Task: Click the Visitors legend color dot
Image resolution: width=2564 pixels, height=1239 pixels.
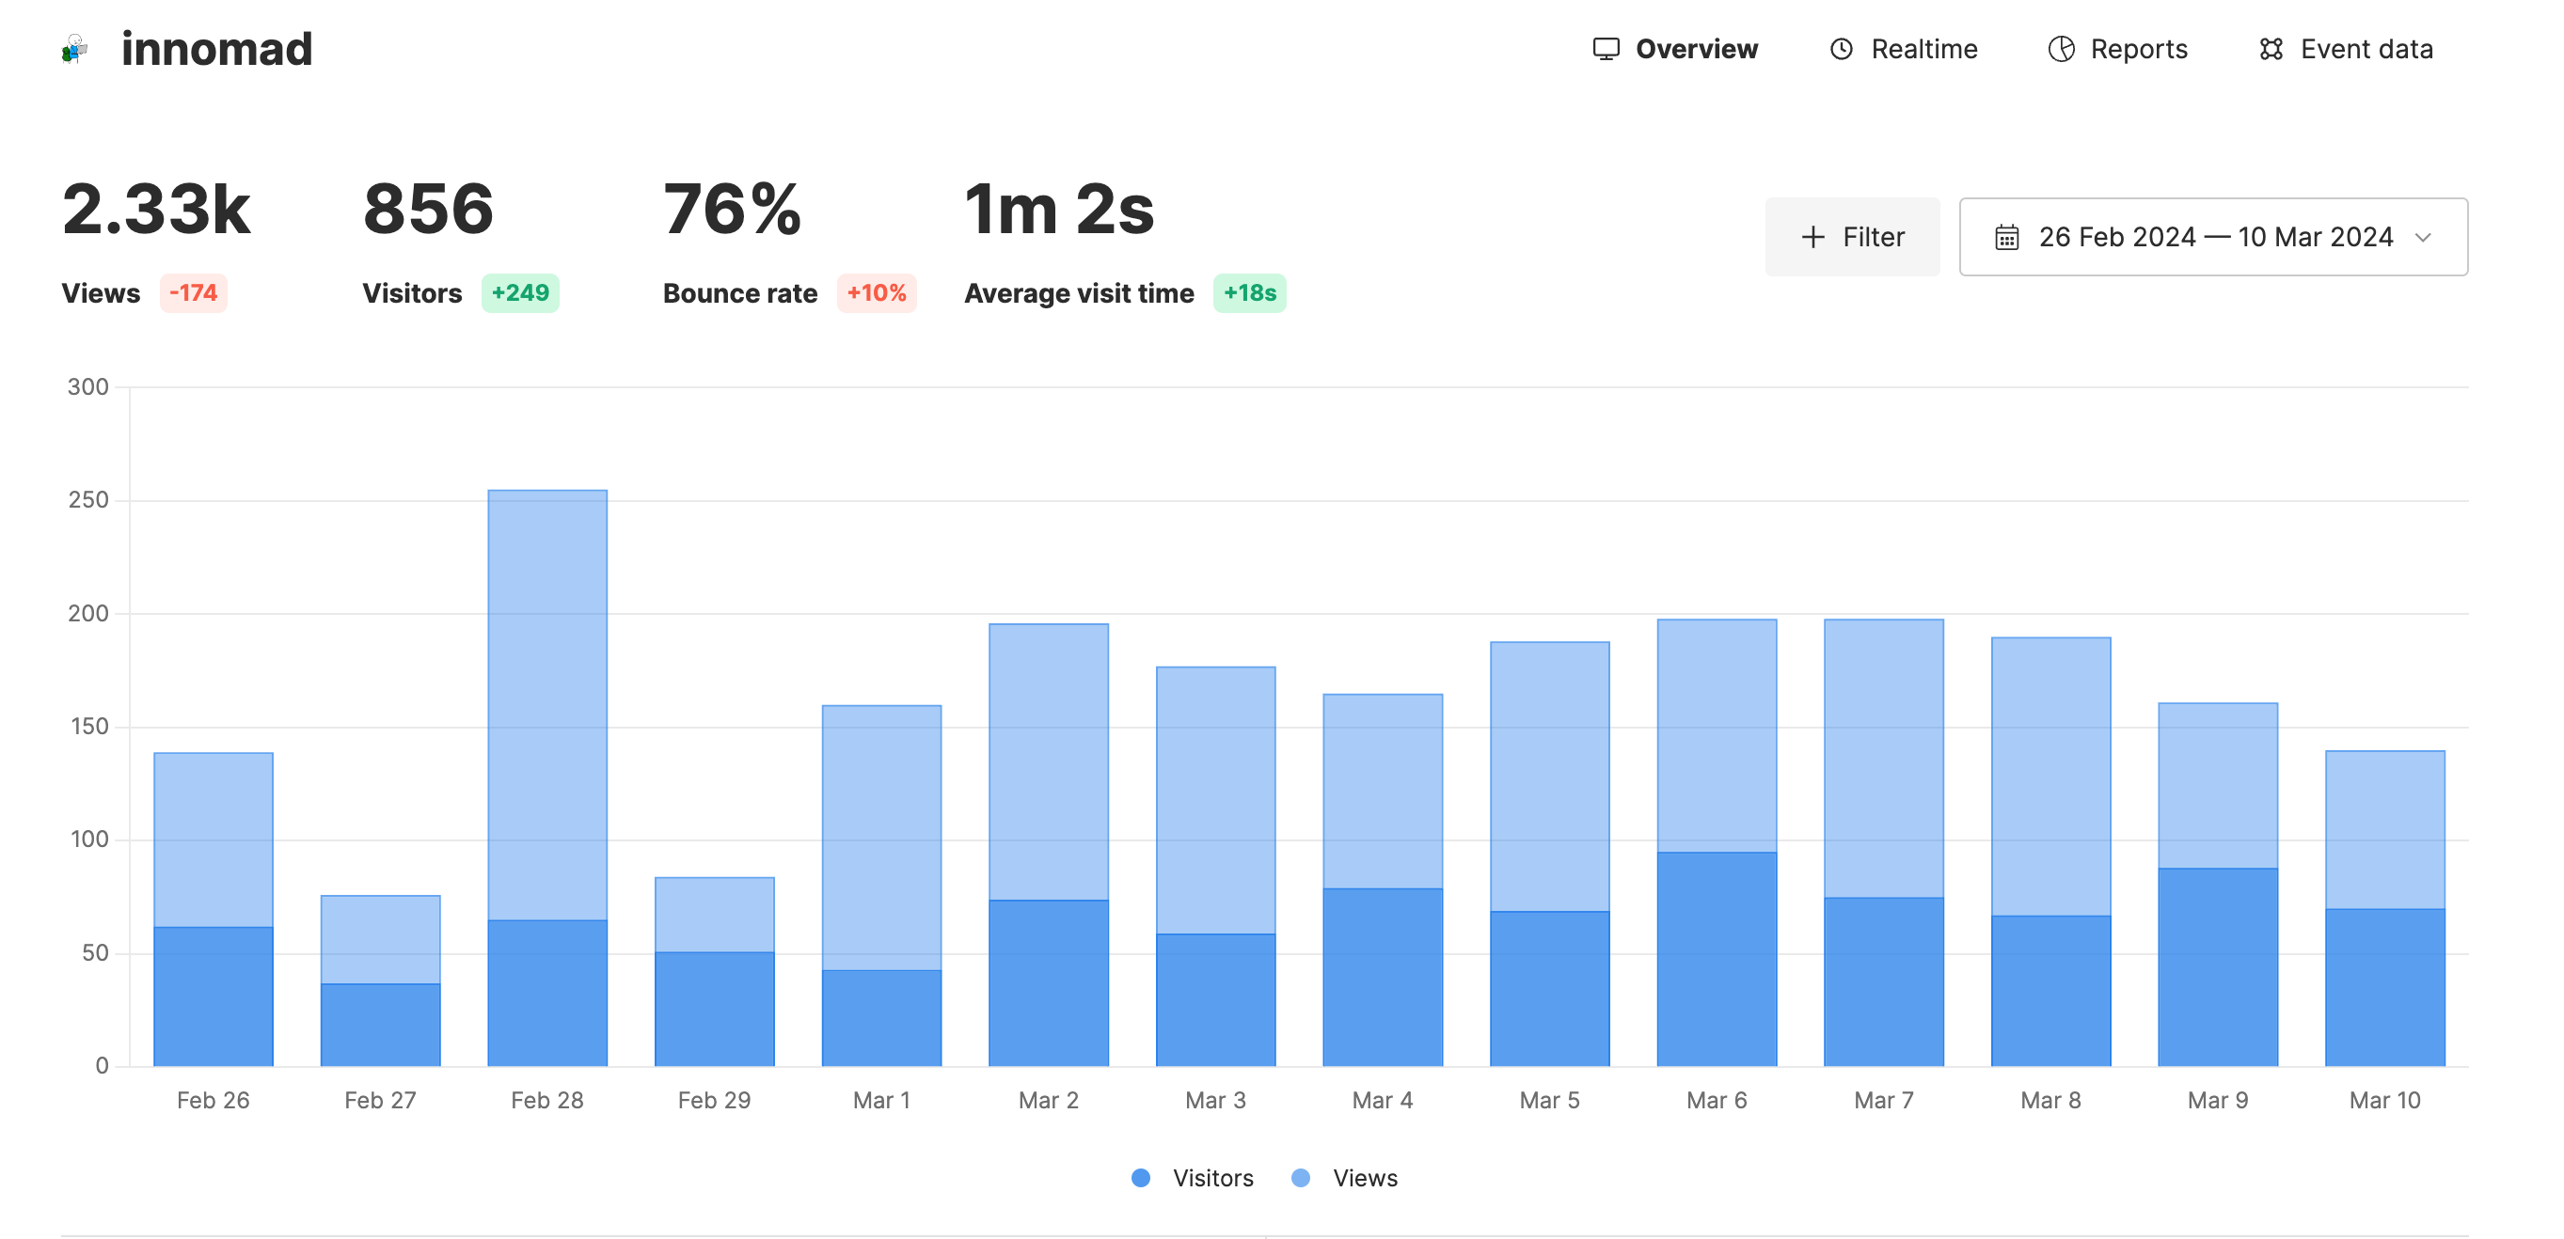Action: pyautogui.click(x=1141, y=1177)
